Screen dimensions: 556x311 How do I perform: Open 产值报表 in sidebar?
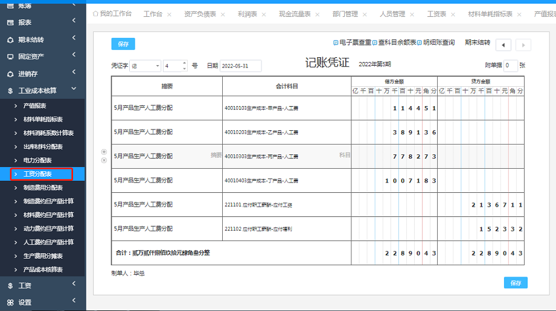(x=35, y=106)
